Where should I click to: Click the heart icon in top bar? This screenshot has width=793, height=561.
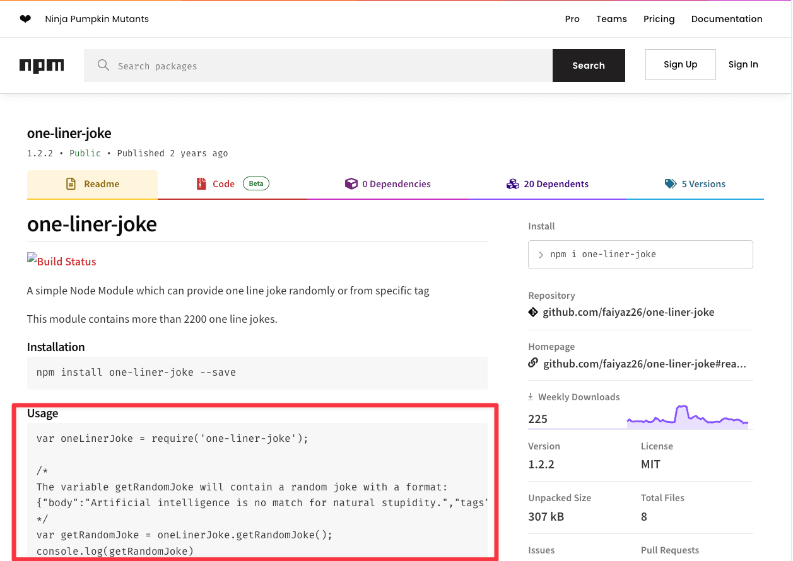pyautogui.click(x=25, y=19)
